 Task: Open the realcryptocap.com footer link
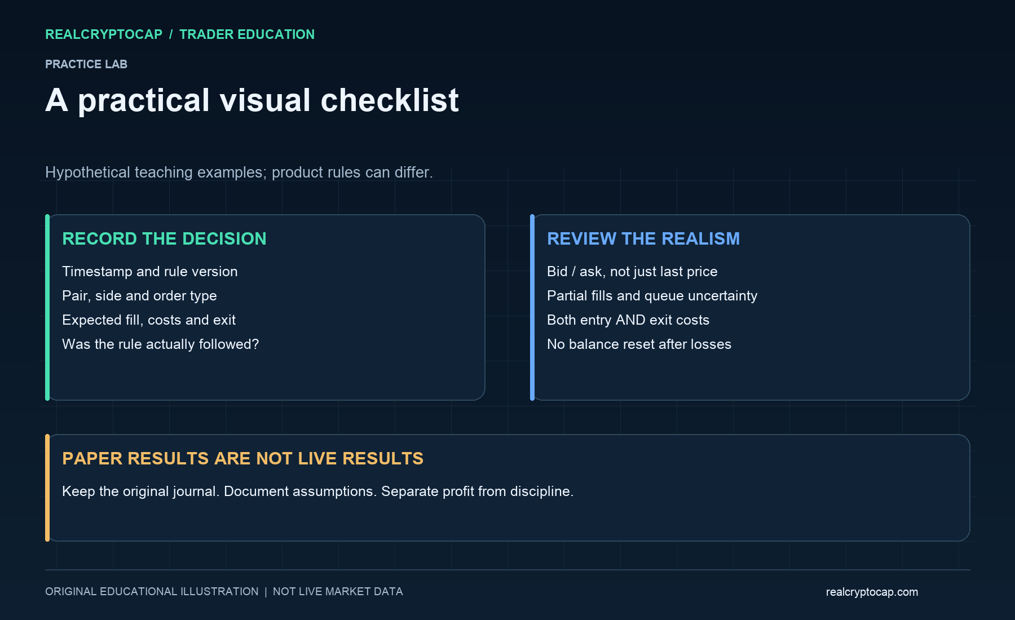(872, 592)
